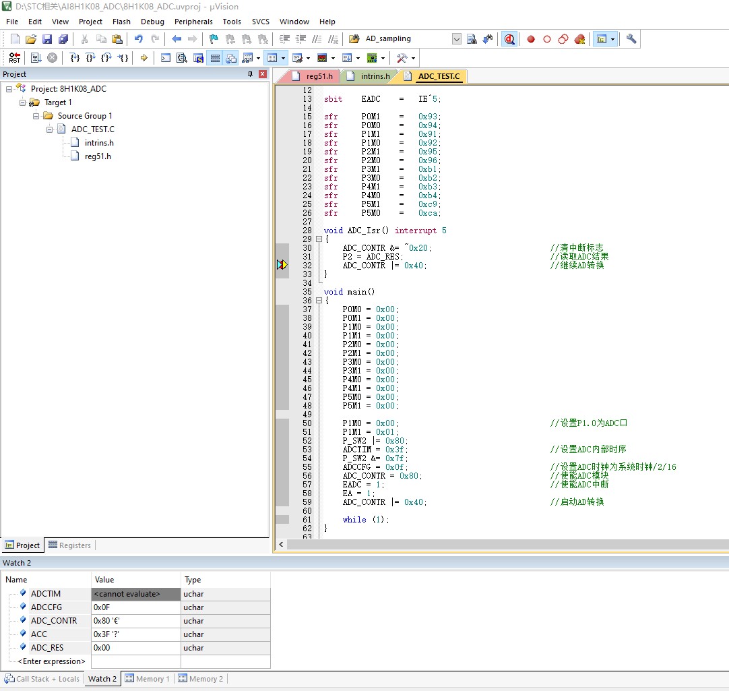
Task: Insert a bookmark with the flag icon
Action: pos(214,39)
